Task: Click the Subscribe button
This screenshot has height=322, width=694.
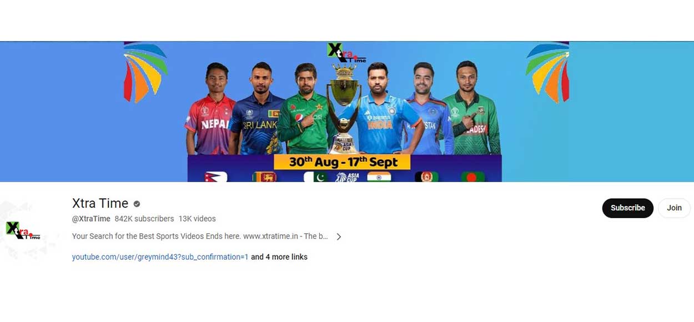Action: 627,208
